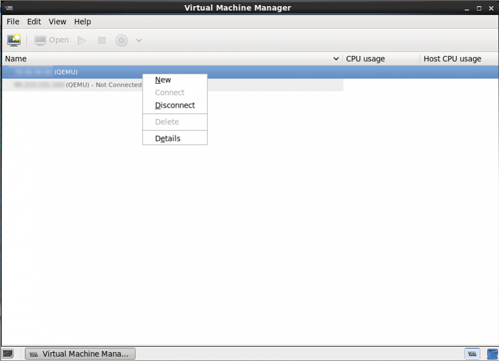Click the window menu icon in title bar
The width and height of the screenshot is (499, 361).
(9, 8)
